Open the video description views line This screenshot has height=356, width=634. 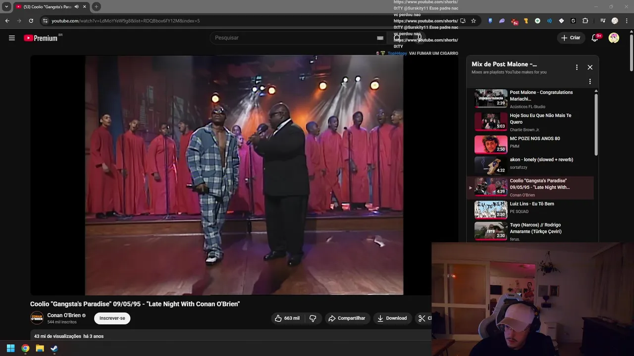[69, 336]
